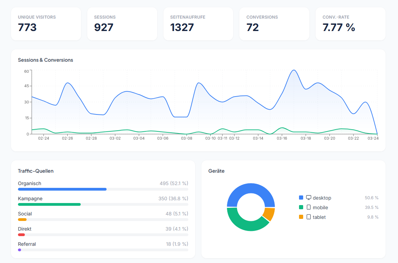
Task: Click the Sessions & Conversions chart title
Action: [46, 60]
